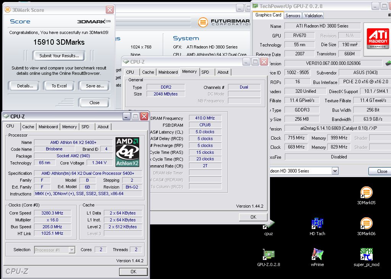Click the ATI Radeon logo in GPU-Z
This screenshot has height=279, width=391.
click(378, 38)
